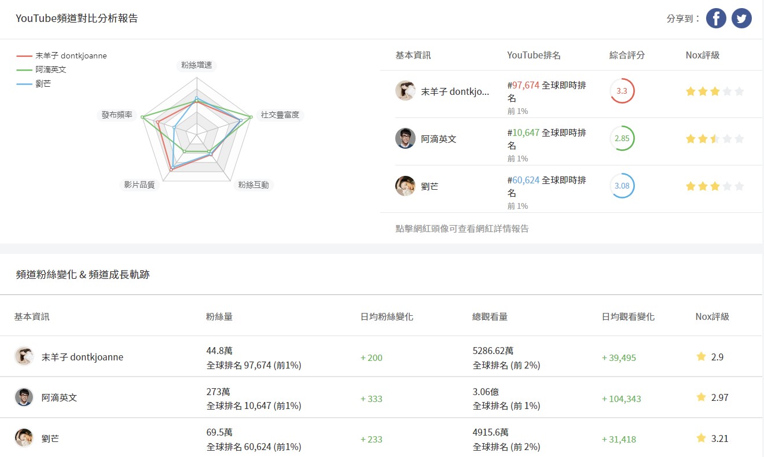764x457 pixels.
Task: Select the 粉絲增速 radar axis label
Action: coord(196,65)
